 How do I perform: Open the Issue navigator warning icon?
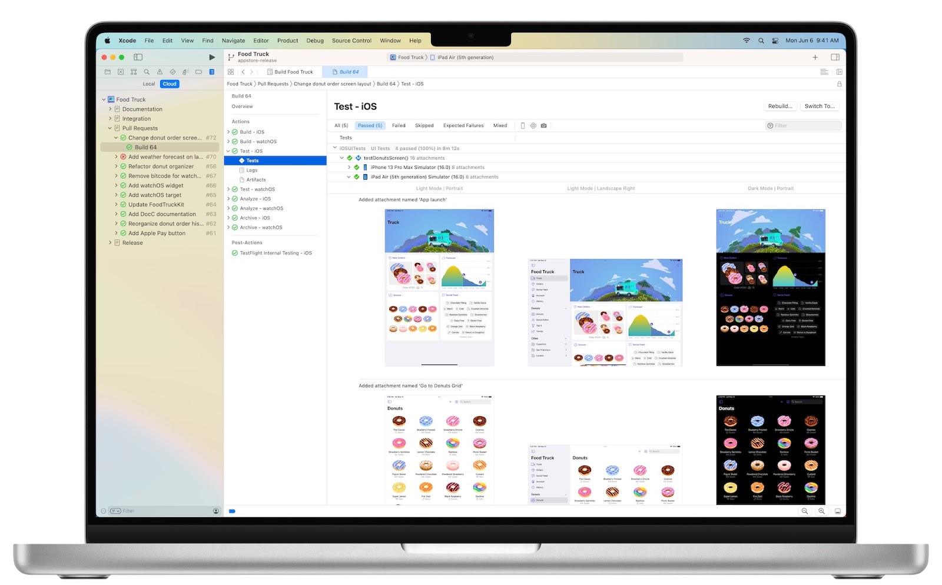pyautogui.click(x=160, y=72)
